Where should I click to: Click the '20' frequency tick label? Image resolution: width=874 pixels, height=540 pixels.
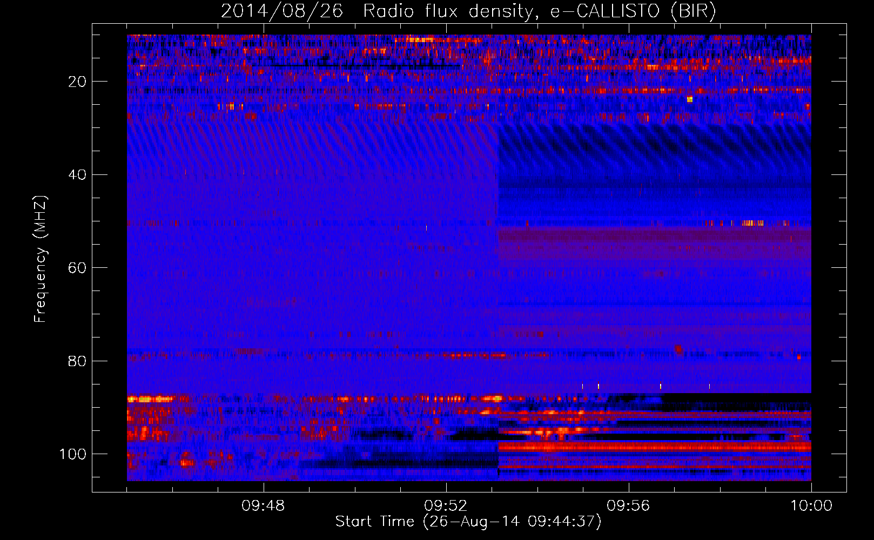[x=77, y=82]
